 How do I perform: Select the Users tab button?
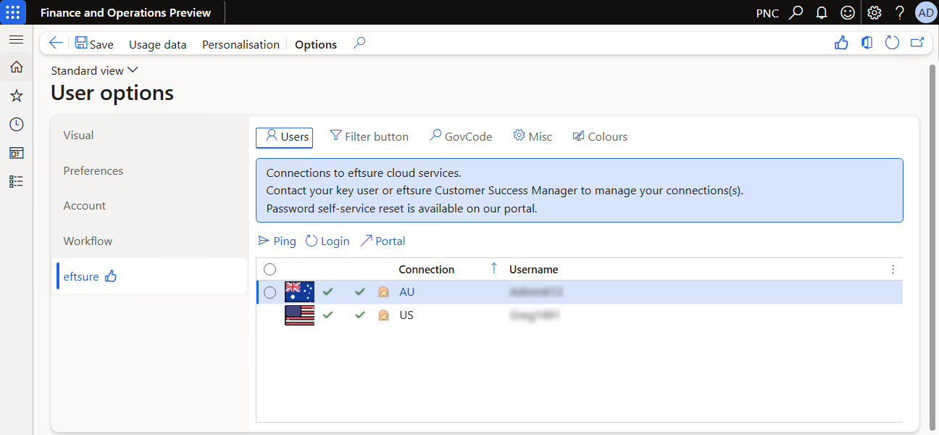[284, 136]
